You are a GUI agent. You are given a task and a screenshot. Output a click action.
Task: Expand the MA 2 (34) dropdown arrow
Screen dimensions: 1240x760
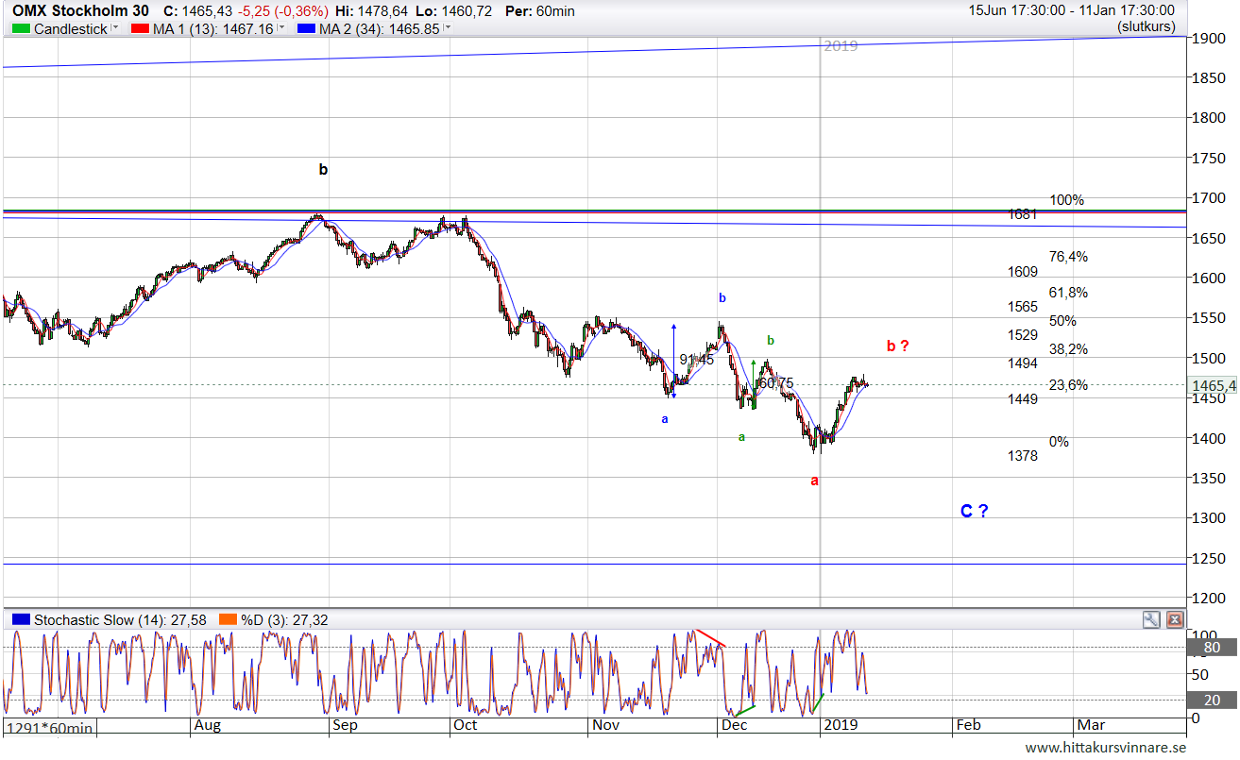pos(447,28)
